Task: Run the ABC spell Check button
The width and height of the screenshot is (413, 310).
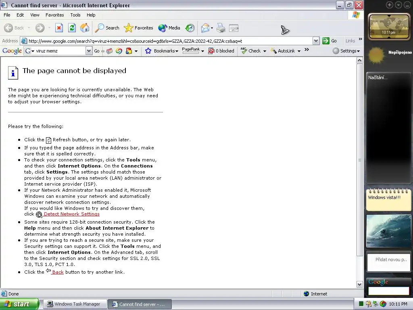Action: pyautogui.click(x=250, y=51)
